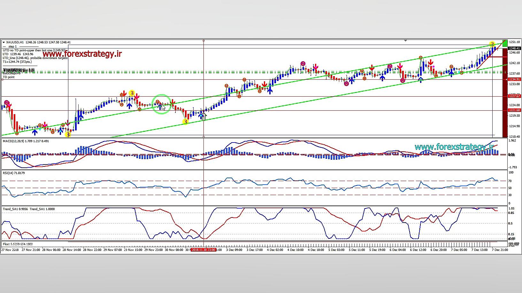Click the red 1234.91 price level tag
The height and width of the screenshot is (293, 522).
514,79
